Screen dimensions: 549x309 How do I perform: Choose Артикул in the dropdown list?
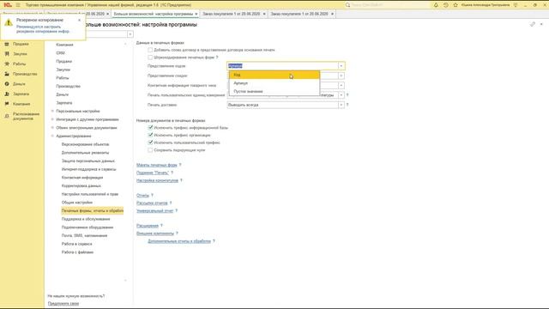click(274, 83)
